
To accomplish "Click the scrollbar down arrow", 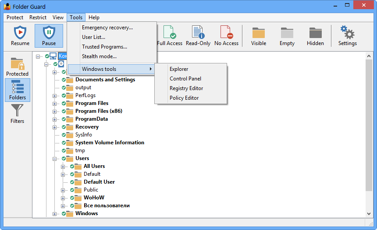I will pyautogui.click(x=369, y=213).
